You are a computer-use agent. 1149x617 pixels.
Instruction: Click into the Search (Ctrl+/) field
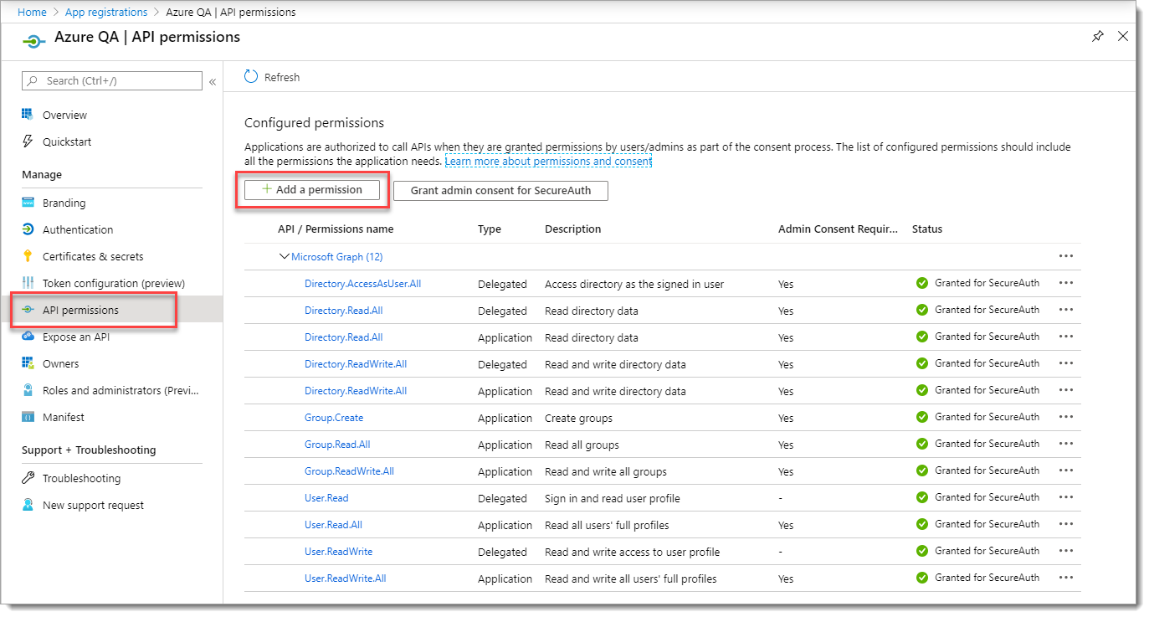pyautogui.click(x=117, y=81)
